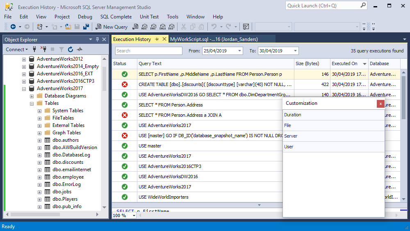Click the query grid vertical scrollbar thumb
410x231 pixels.
[x=404, y=97]
